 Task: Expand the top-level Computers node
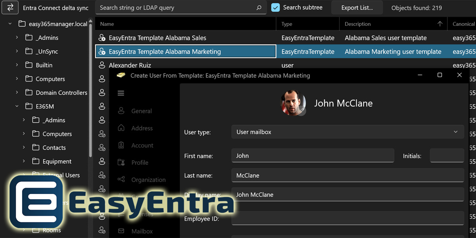click(17, 79)
